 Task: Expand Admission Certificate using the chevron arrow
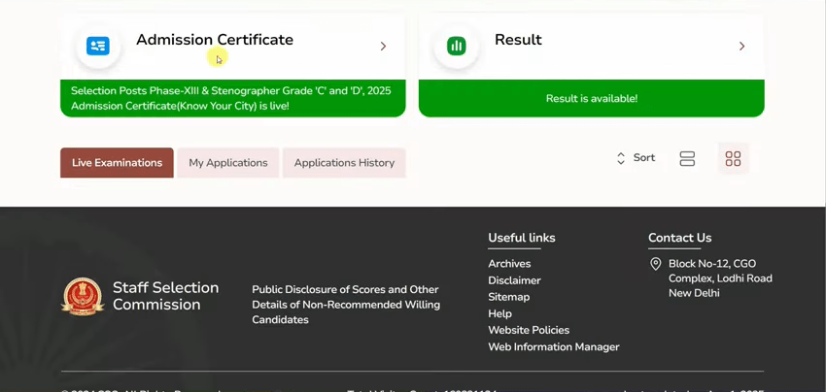[x=383, y=47]
